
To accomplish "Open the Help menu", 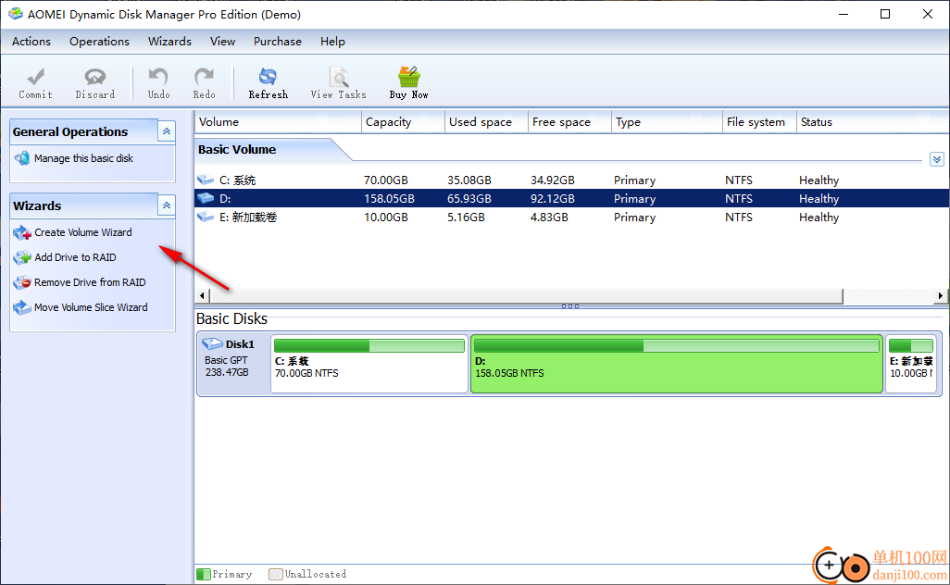I will 332,41.
